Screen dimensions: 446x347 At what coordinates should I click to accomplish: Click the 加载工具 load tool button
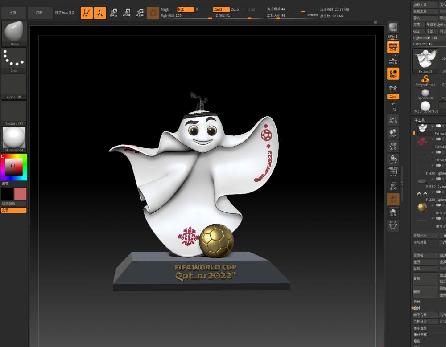click(x=420, y=5)
